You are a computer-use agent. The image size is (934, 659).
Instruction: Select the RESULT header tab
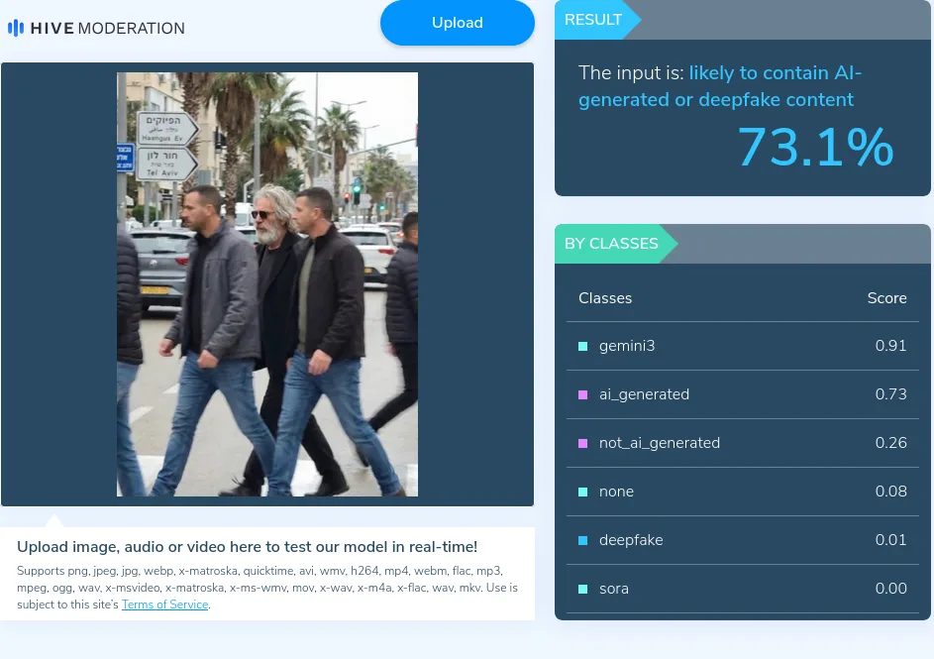pyautogui.click(x=594, y=20)
